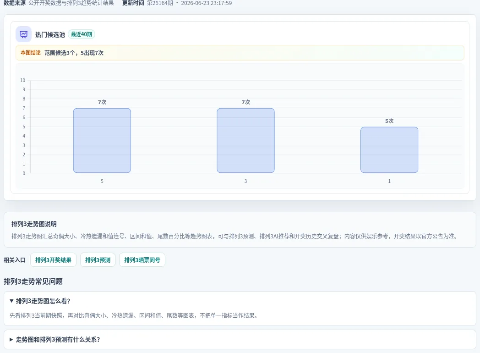The image size is (480, 353).
Task: Click the bar for number 1
Action: (389, 150)
